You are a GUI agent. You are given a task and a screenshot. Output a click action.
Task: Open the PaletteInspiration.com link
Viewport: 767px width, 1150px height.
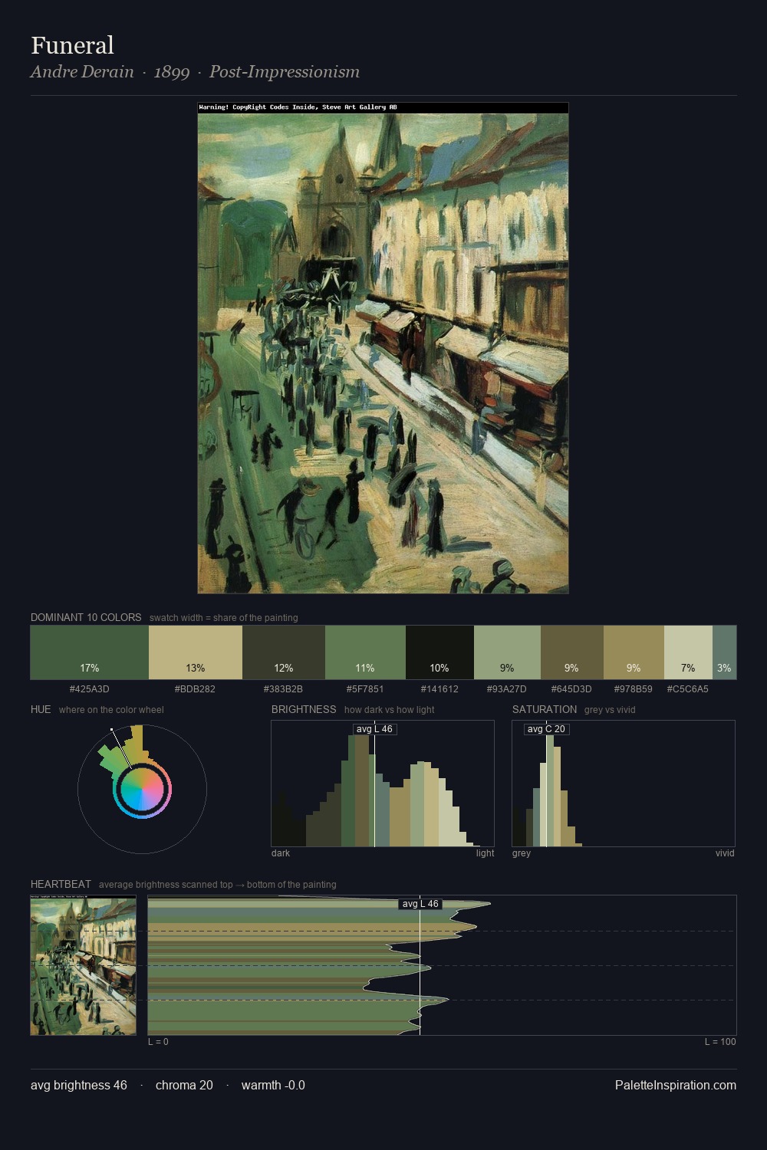[676, 1086]
